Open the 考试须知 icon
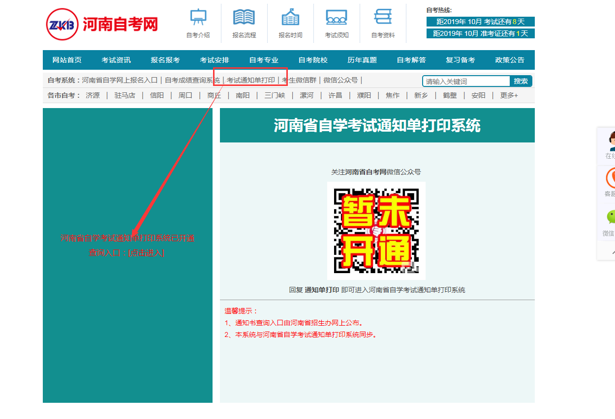Image resolution: width=615 pixels, height=419 pixels. pyautogui.click(x=337, y=18)
